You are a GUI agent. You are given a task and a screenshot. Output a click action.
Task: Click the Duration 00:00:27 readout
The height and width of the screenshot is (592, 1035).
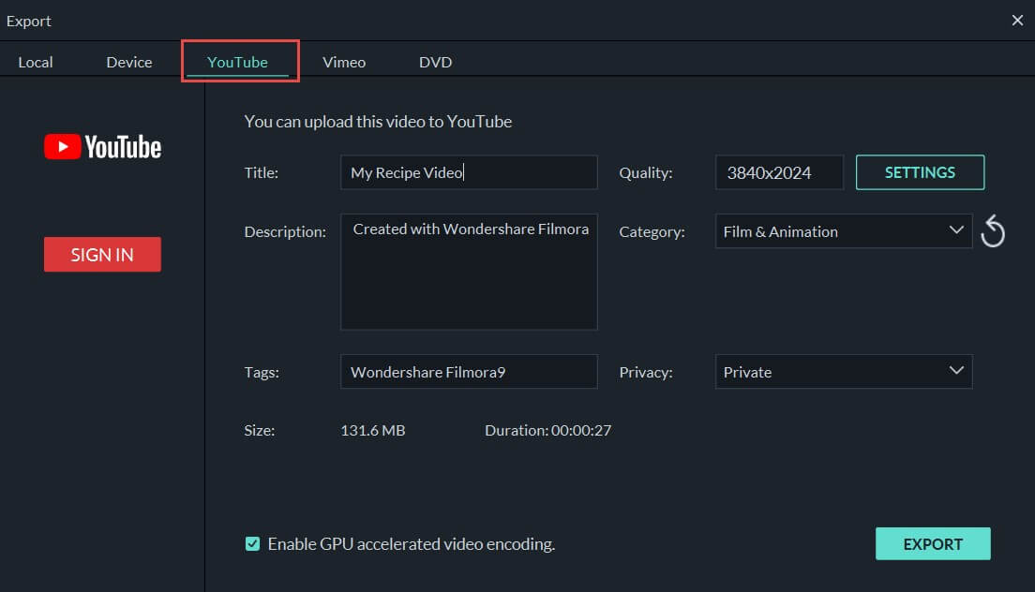pyautogui.click(x=547, y=431)
